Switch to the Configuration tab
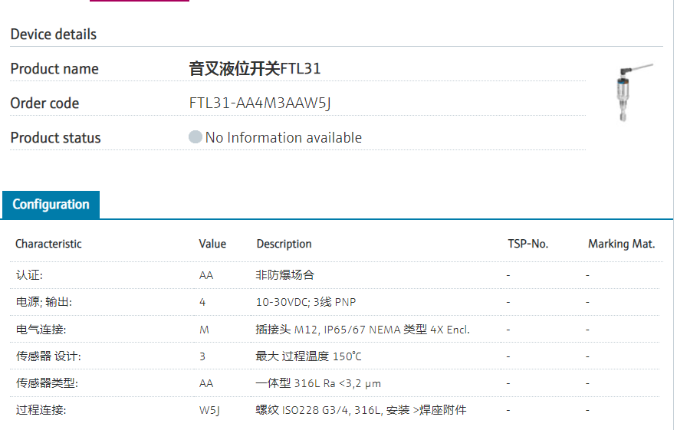This screenshot has width=677, height=430. (x=51, y=205)
